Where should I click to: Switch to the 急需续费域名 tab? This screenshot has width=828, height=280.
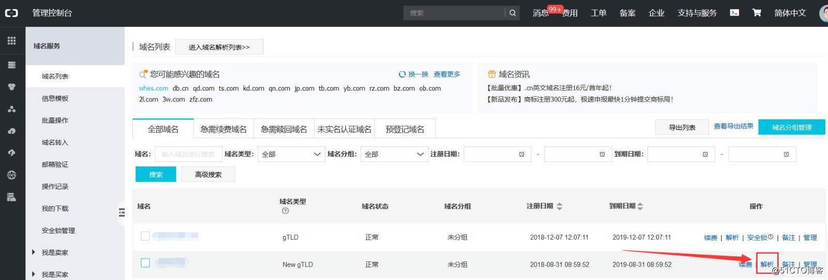tap(224, 129)
